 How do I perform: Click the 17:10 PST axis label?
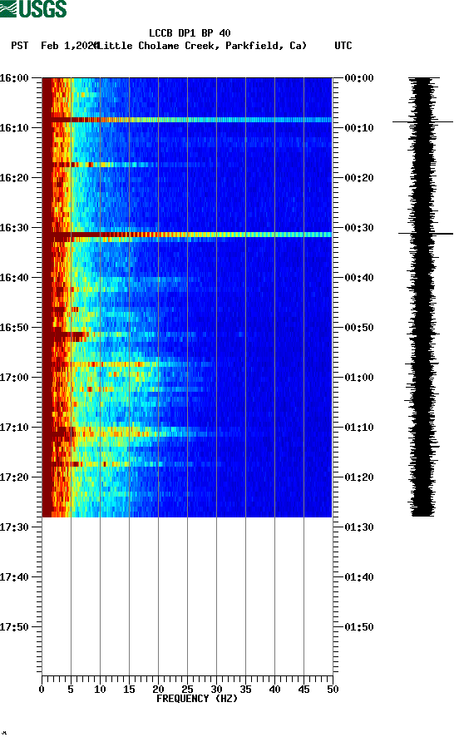click(x=14, y=428)
